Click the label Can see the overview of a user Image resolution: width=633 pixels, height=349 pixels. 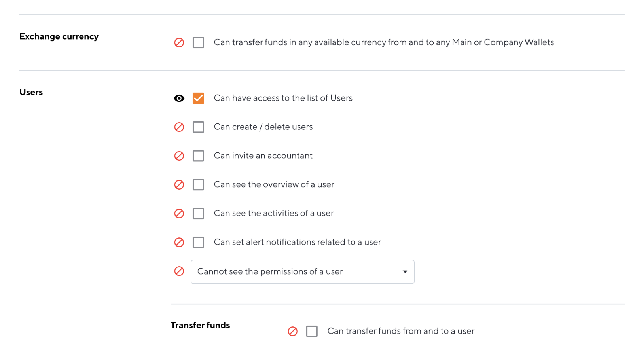click(x=274, y=185)
